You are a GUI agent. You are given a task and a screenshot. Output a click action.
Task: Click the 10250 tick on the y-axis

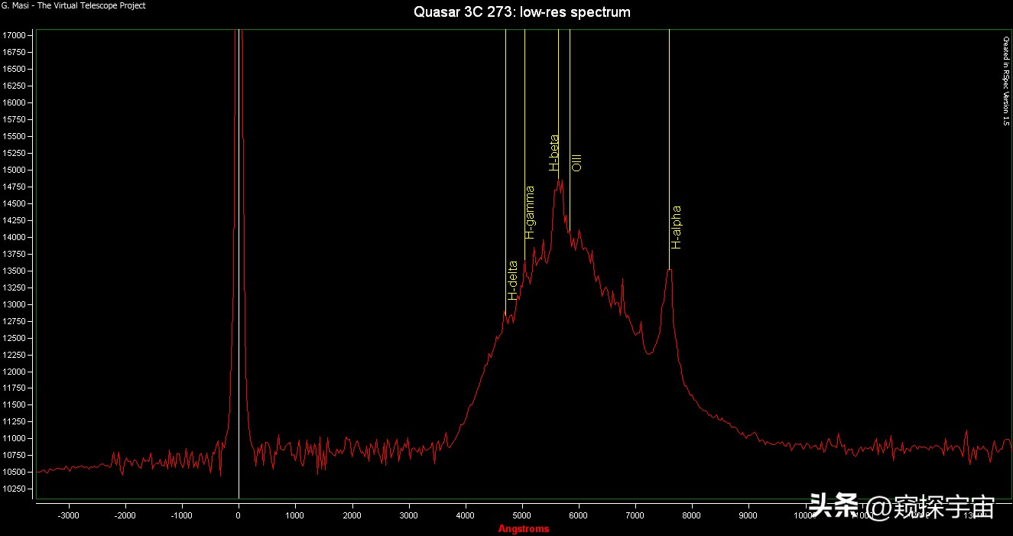click(18, 489)
